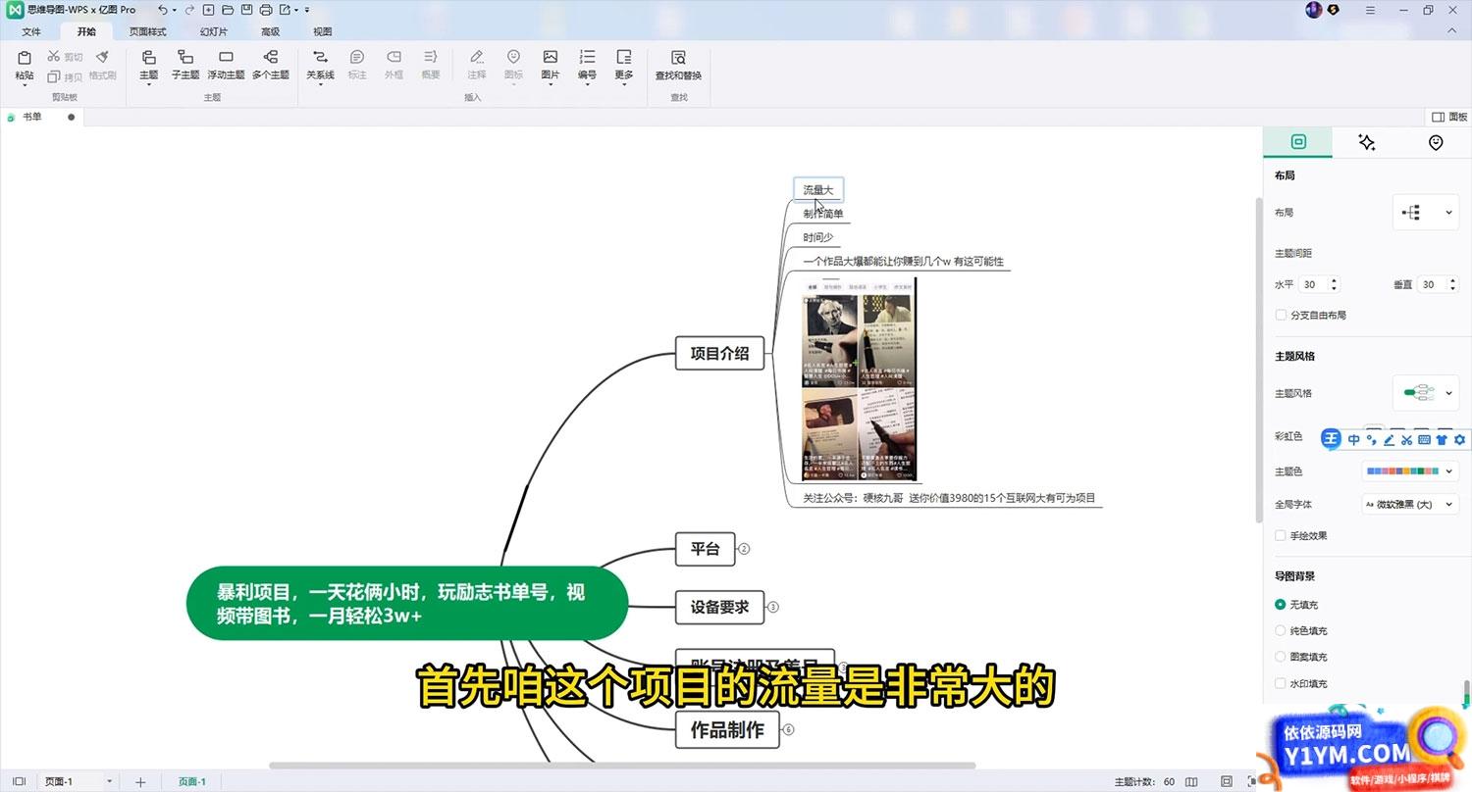Open the theme style (主题风格) dropdown

point(1426,393)
